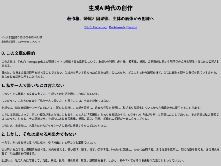
Task: Click the paragraph starting 私は問いを立てる
Action: point(110,152)
